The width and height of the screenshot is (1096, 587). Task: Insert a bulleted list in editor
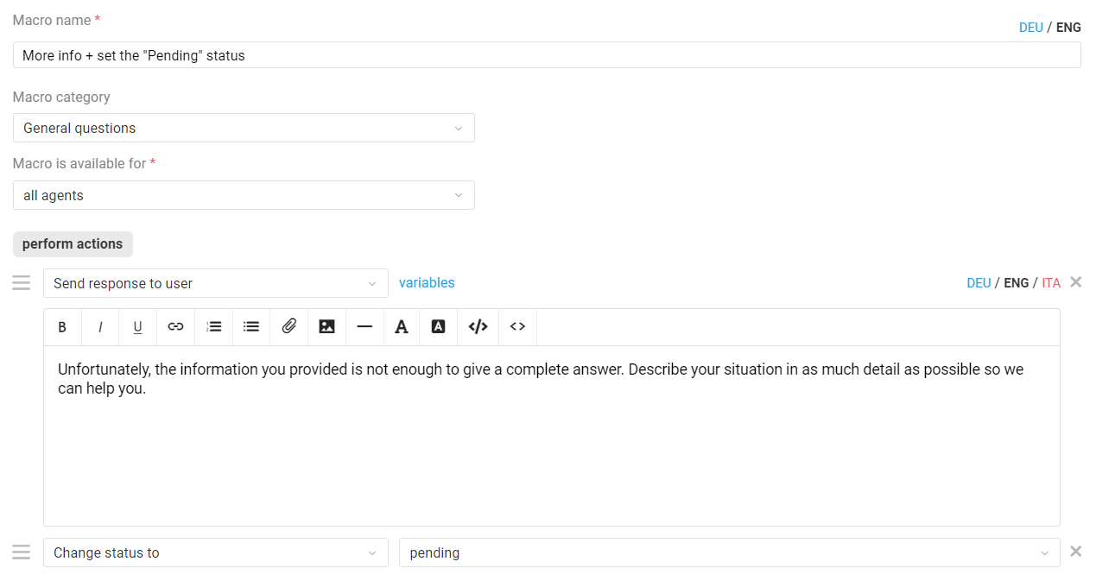[251, 327]
